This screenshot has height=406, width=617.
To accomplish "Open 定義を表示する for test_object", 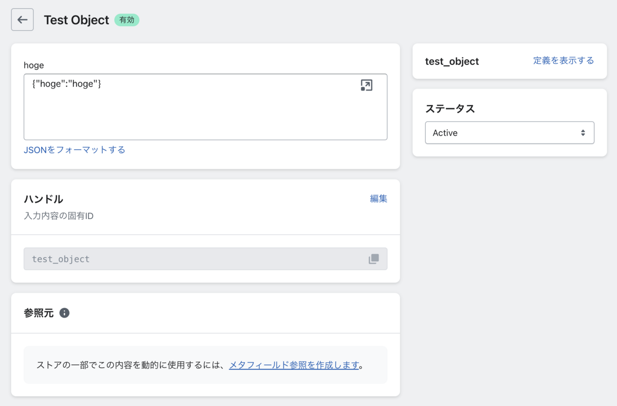I will coord(563,60).
